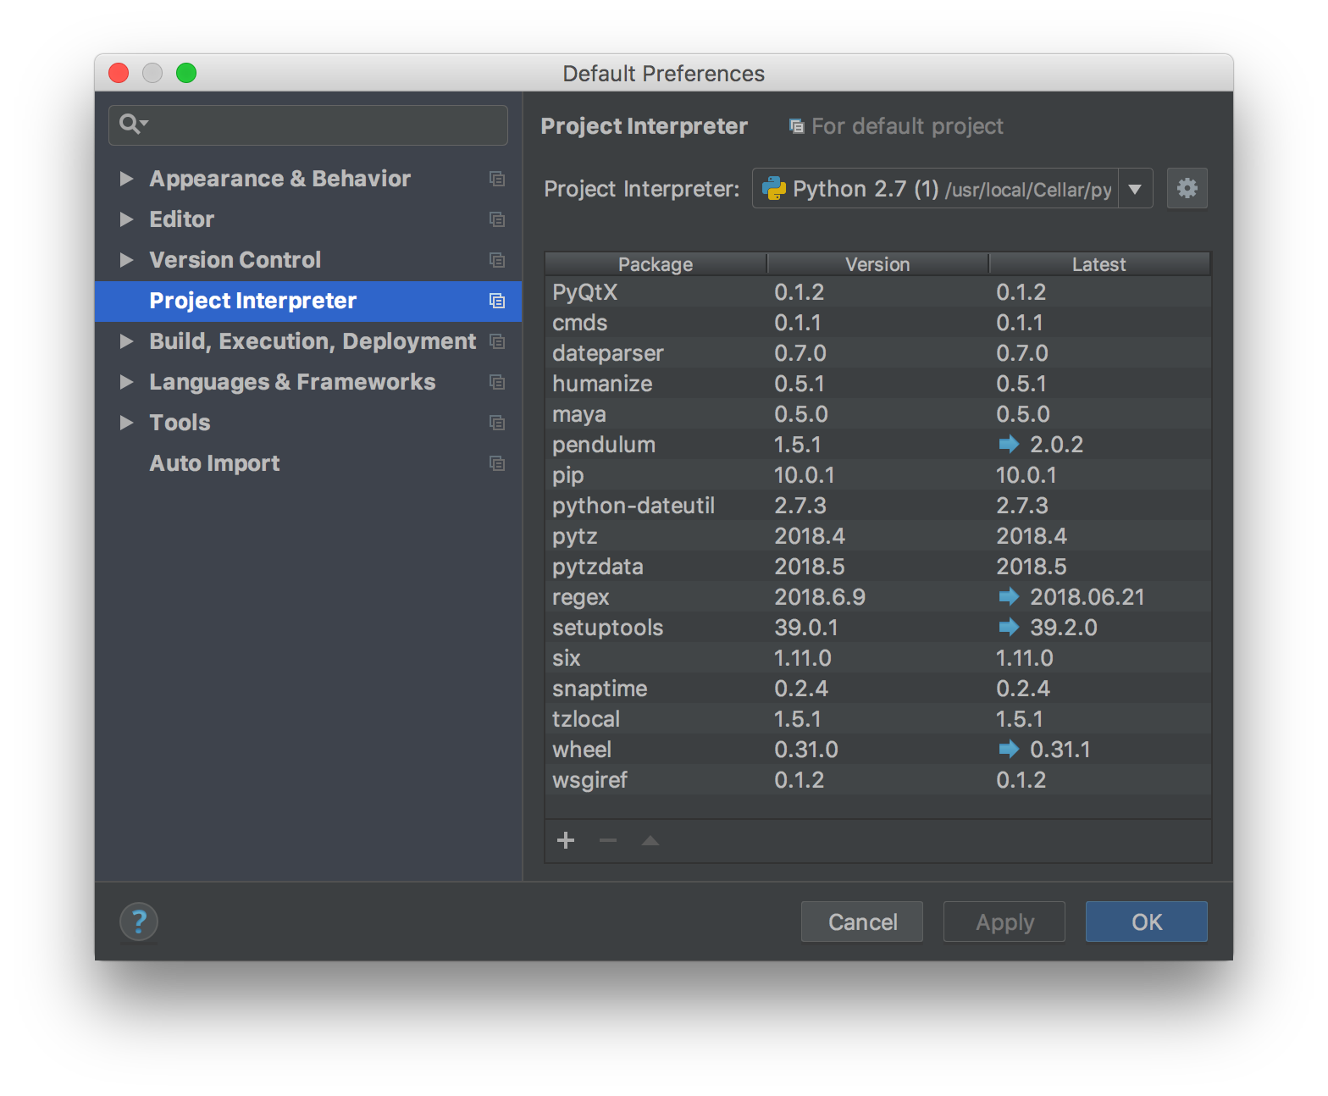Click the plus icon to install package
Viewport: 1328px width, 1096px height.
click(x=566, y=840)
